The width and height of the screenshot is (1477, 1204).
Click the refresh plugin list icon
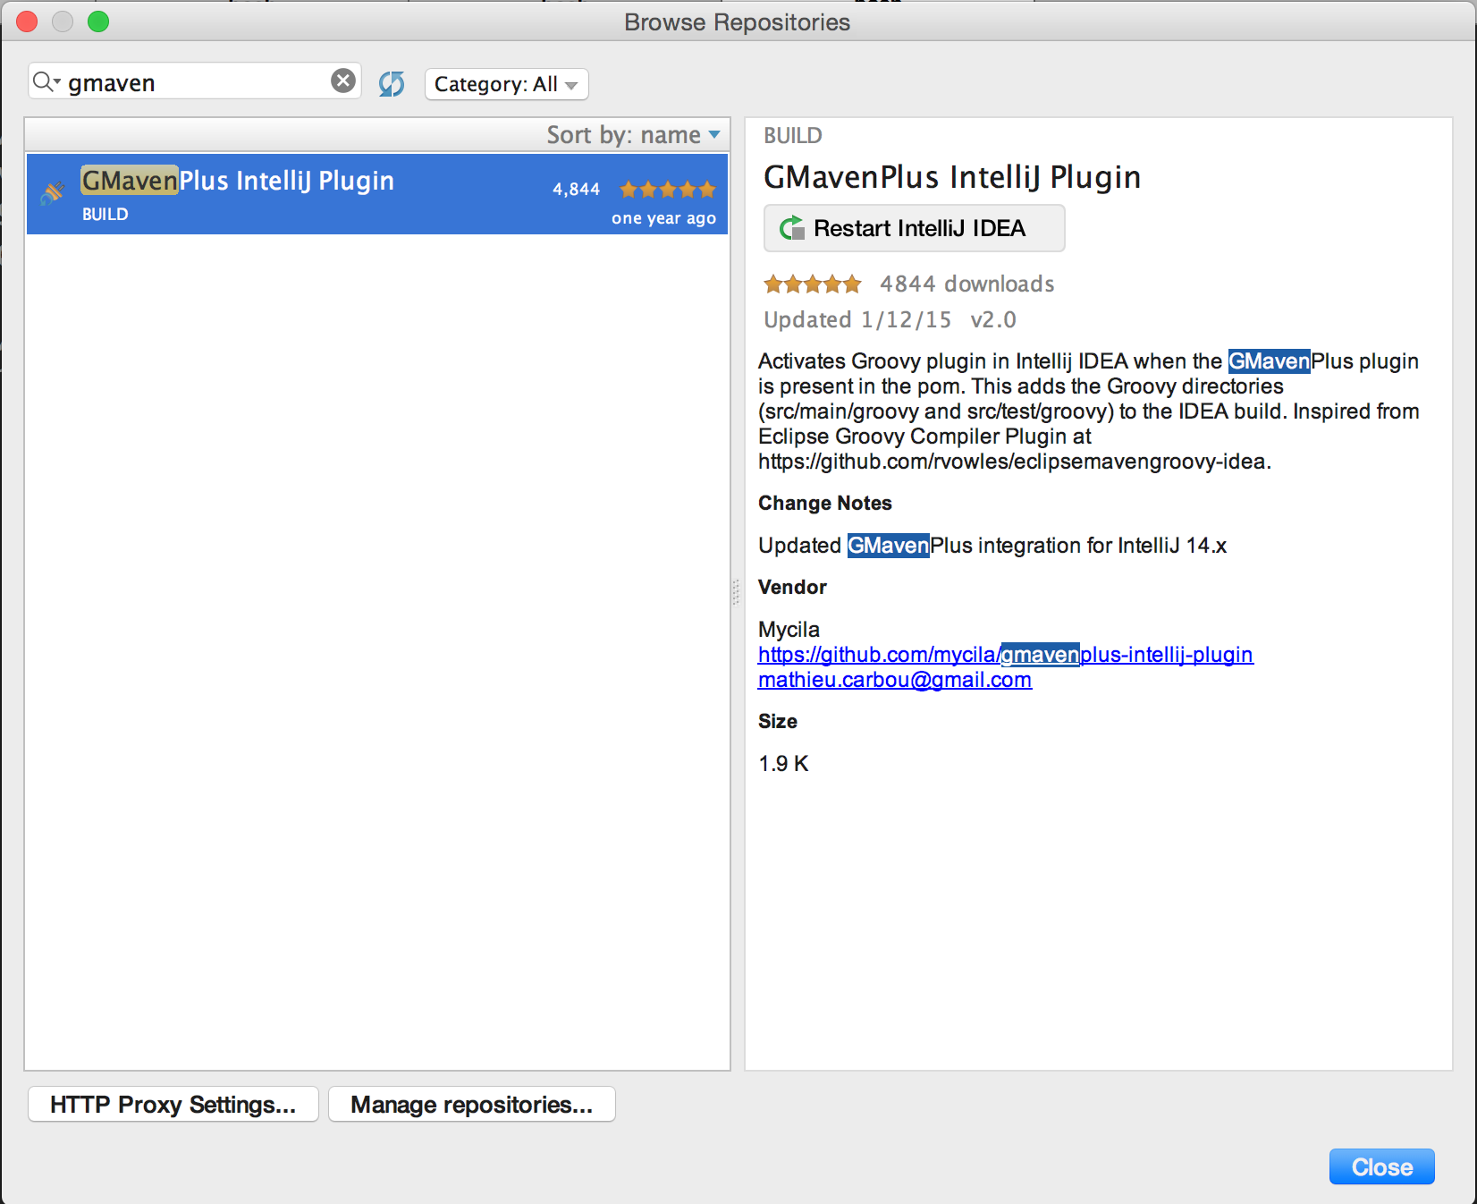click(392, 84)
